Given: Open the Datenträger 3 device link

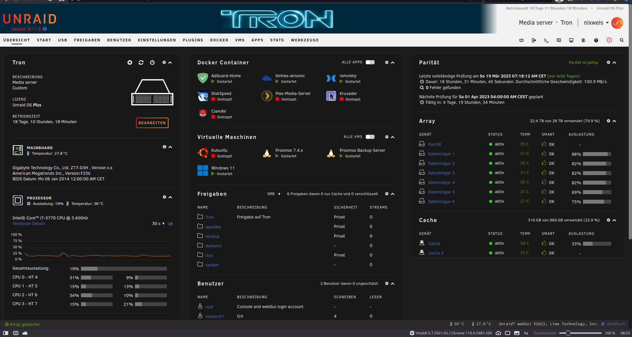Looking at the screenshot, I should pyautogui.click(x=441, y=173).
